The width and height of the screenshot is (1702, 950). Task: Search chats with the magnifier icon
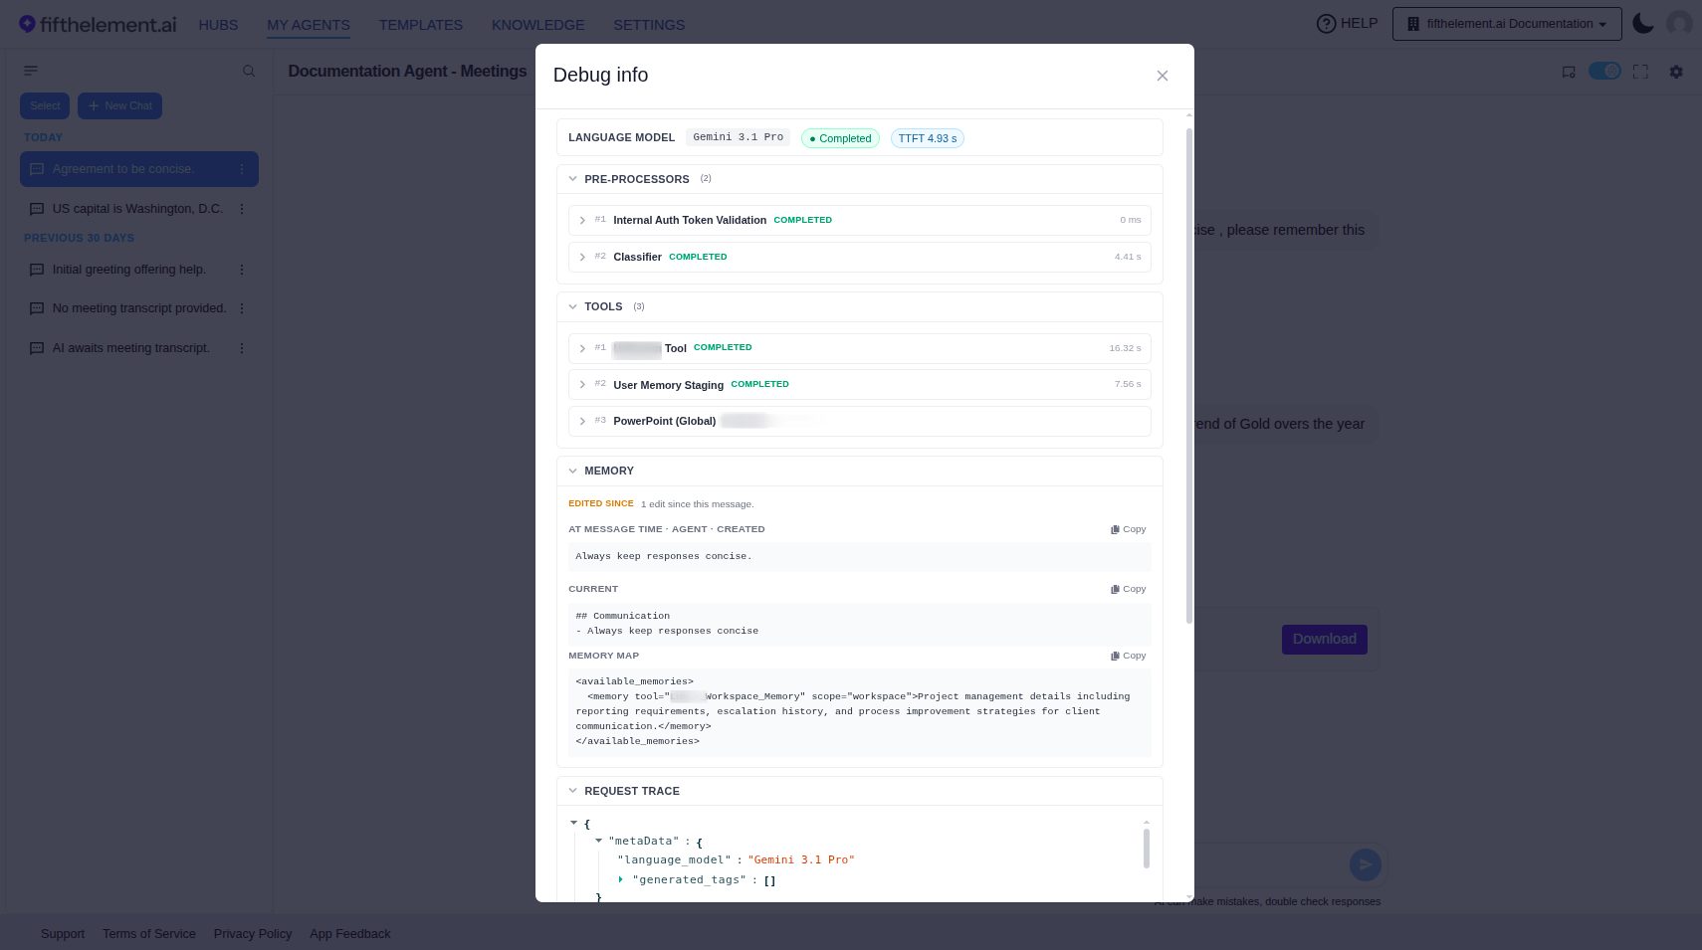249,71
